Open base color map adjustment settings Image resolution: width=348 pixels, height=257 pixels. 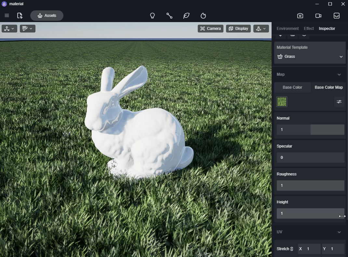click(339, 102)
